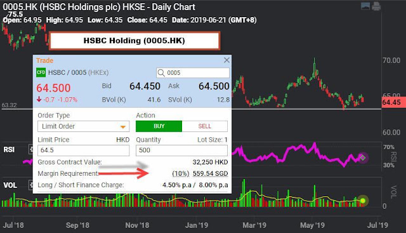
Task: Focus the Quantity input field
Action: pos(182,150)
